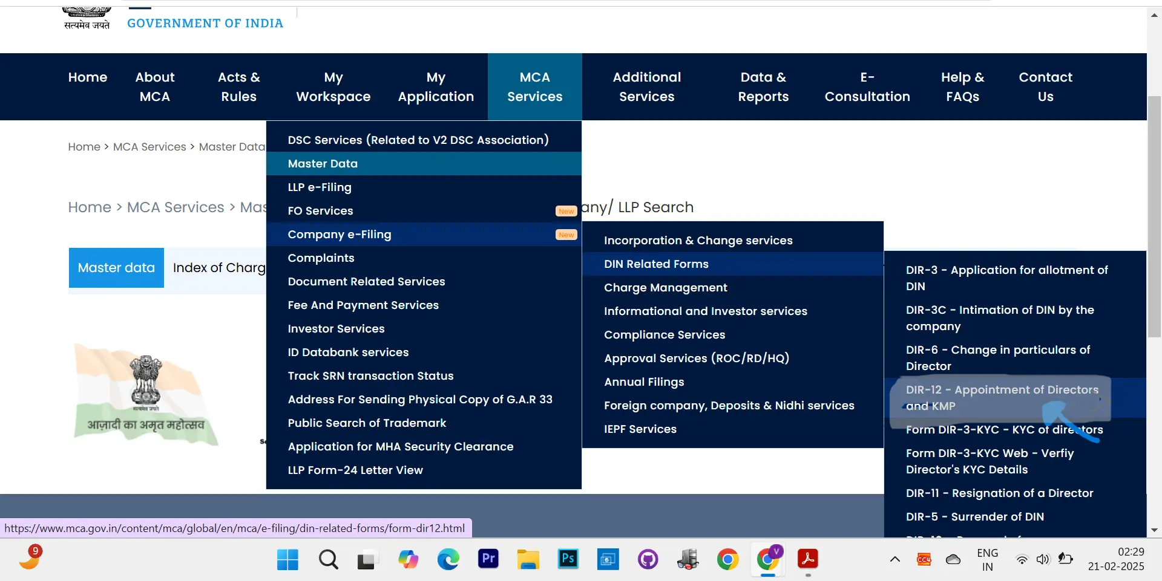
Task: Open the Additional Services menu
Action: 646,86
